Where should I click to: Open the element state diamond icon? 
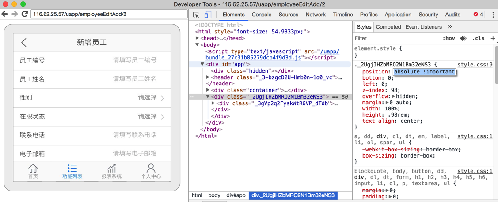463,38
